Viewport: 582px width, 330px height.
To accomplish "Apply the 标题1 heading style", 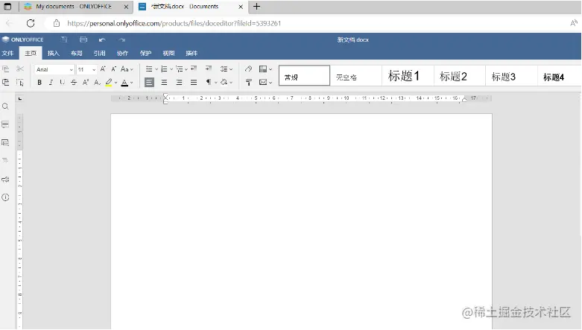I will [x=408, y=76].
